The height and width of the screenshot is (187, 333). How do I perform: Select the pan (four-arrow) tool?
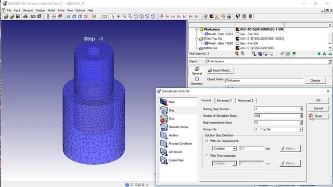(x=119, y=16)
